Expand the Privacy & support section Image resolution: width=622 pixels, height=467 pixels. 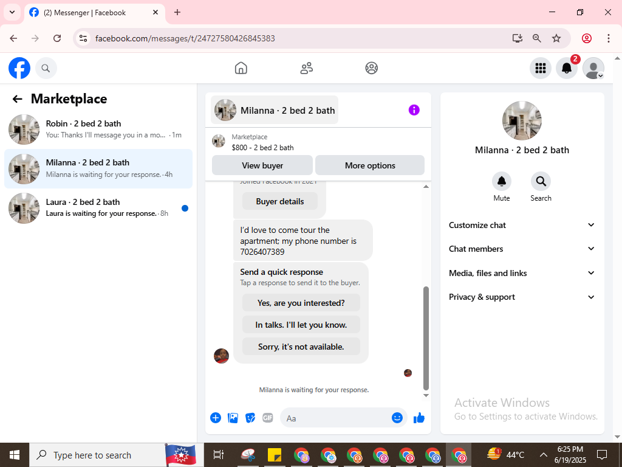522,297
